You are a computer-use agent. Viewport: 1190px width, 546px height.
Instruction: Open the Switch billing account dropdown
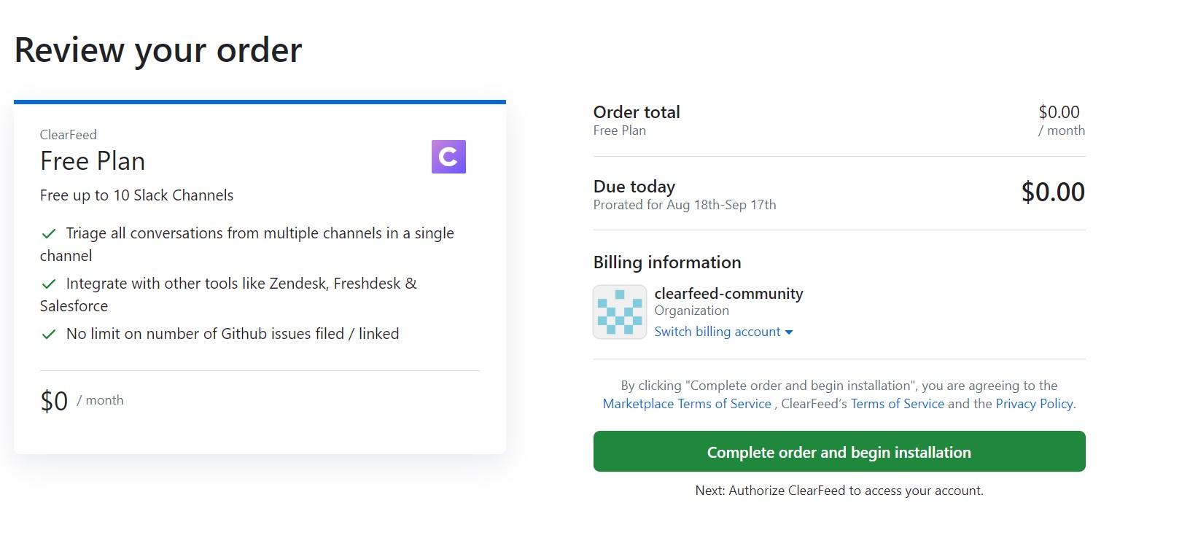717,332
